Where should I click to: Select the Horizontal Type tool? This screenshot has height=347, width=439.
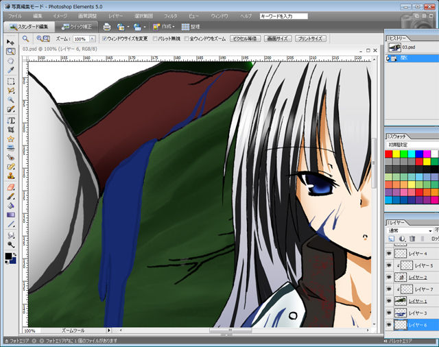coord(11,121)
